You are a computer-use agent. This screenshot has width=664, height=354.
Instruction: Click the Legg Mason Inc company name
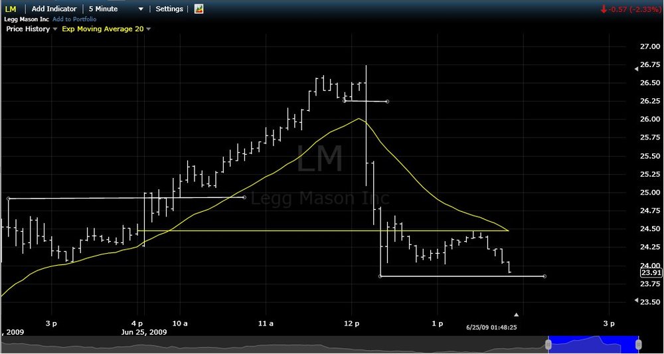click(27, 19)
